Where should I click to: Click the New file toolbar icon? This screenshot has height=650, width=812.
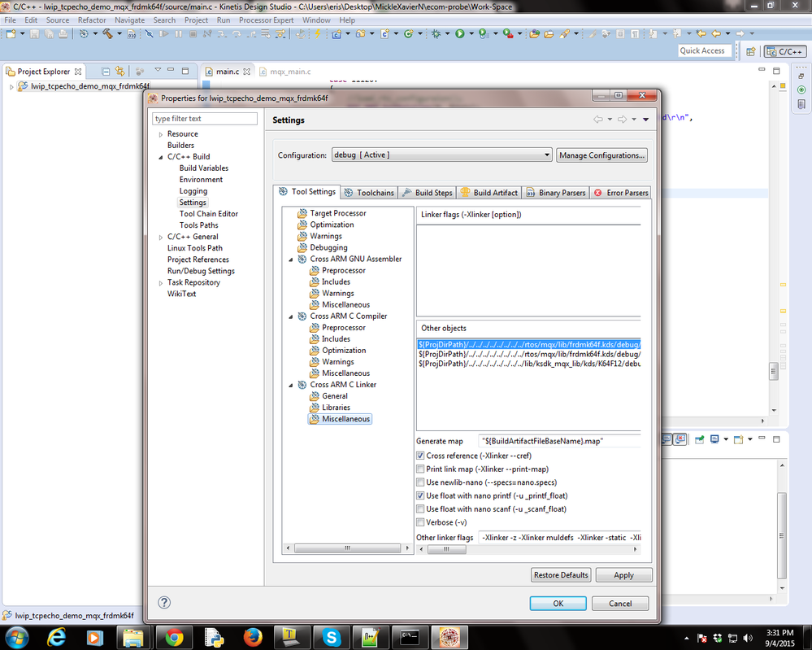[x=11, y=34]
